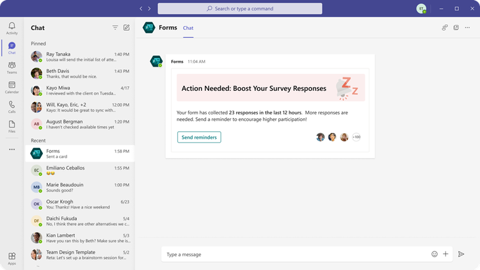480x270 pixels.
Task: Click the third respondent avatar on card
Action: point(344,137)
